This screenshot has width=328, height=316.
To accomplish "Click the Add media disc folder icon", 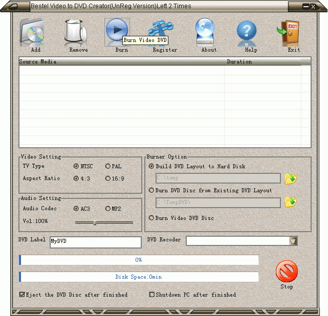I will (32, 32).
